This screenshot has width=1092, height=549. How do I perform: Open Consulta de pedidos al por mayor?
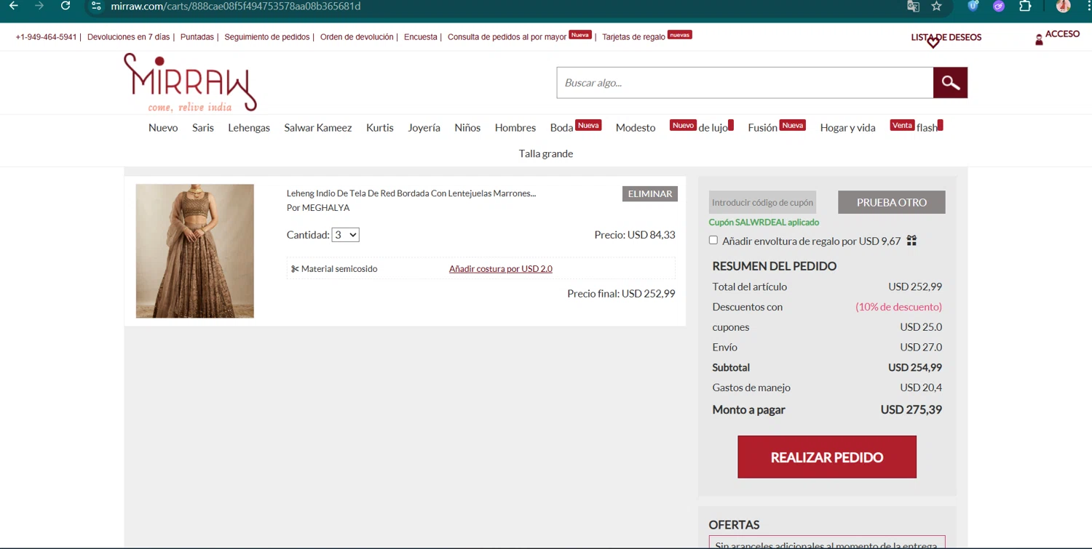507,37
